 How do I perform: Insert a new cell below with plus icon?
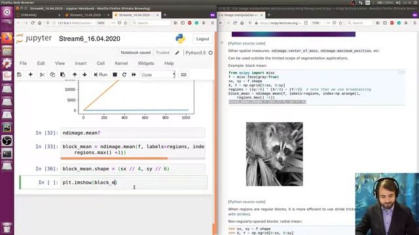tap(31, 74)
